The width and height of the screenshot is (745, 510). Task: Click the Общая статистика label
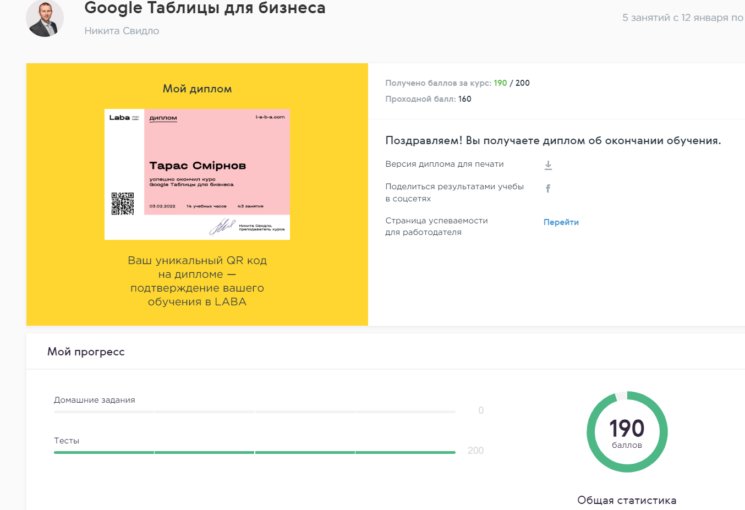click(627, 500)
